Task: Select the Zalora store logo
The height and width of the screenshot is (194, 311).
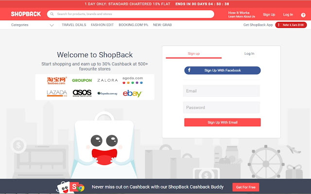Action: click(107, 80)
